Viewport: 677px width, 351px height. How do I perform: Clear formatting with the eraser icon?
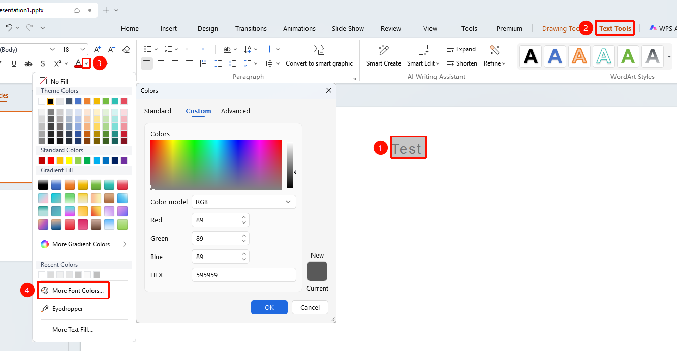point(127,49)
